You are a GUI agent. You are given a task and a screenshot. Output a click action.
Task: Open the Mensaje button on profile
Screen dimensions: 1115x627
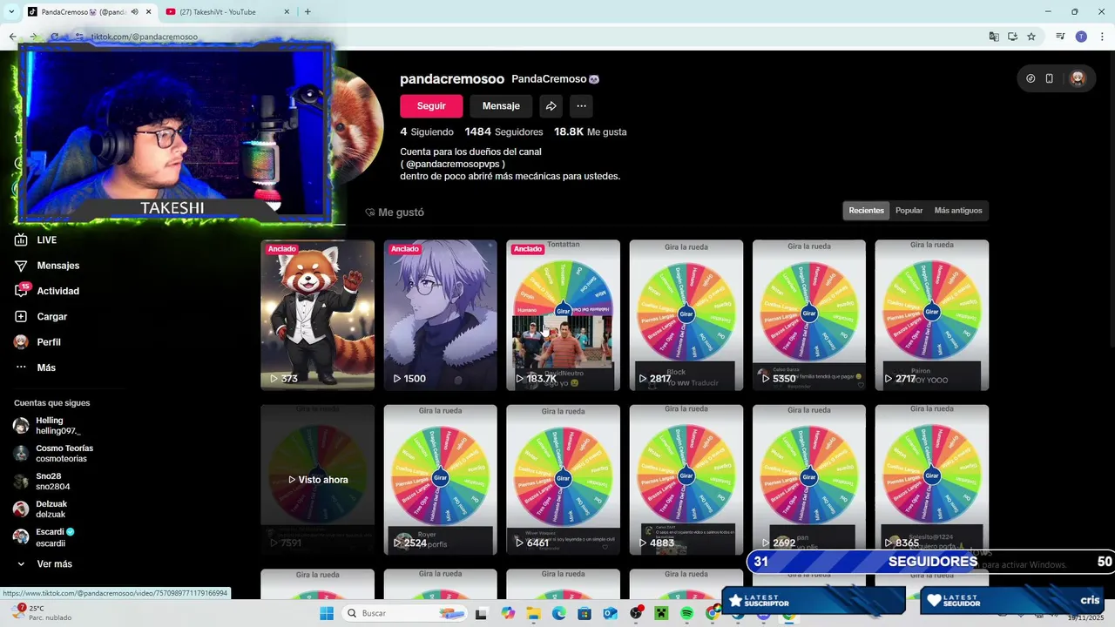[501, 105]
